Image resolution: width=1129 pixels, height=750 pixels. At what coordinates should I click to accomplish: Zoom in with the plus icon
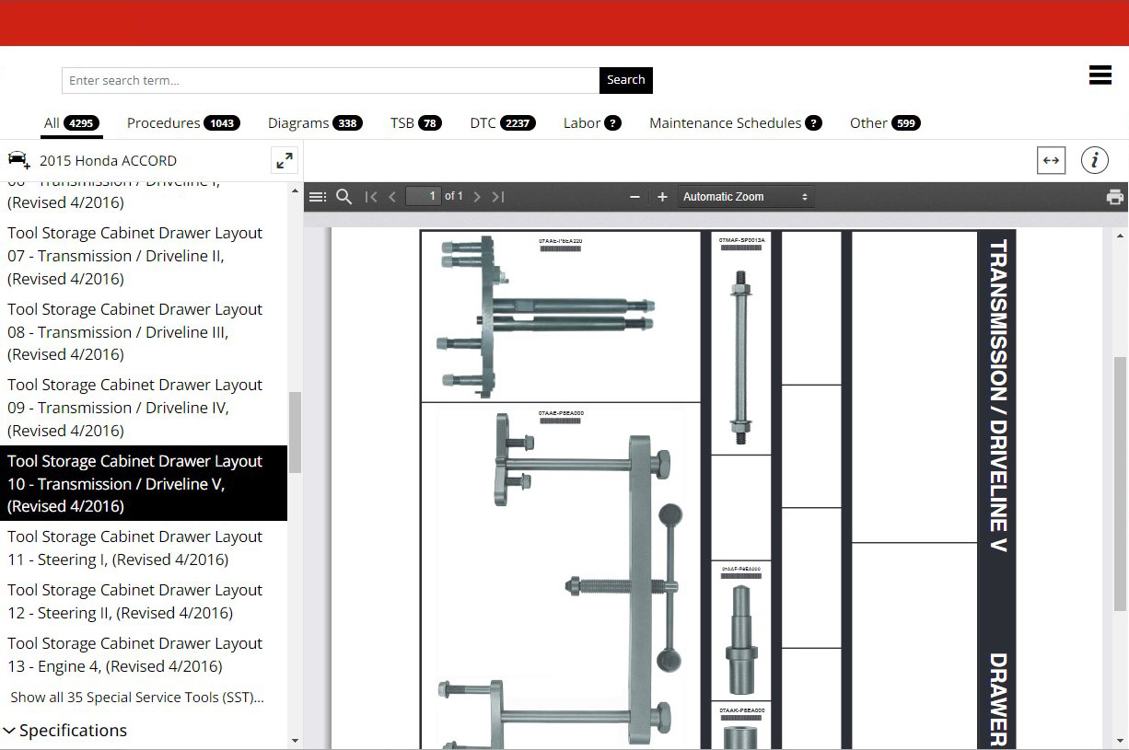[662, 197]
